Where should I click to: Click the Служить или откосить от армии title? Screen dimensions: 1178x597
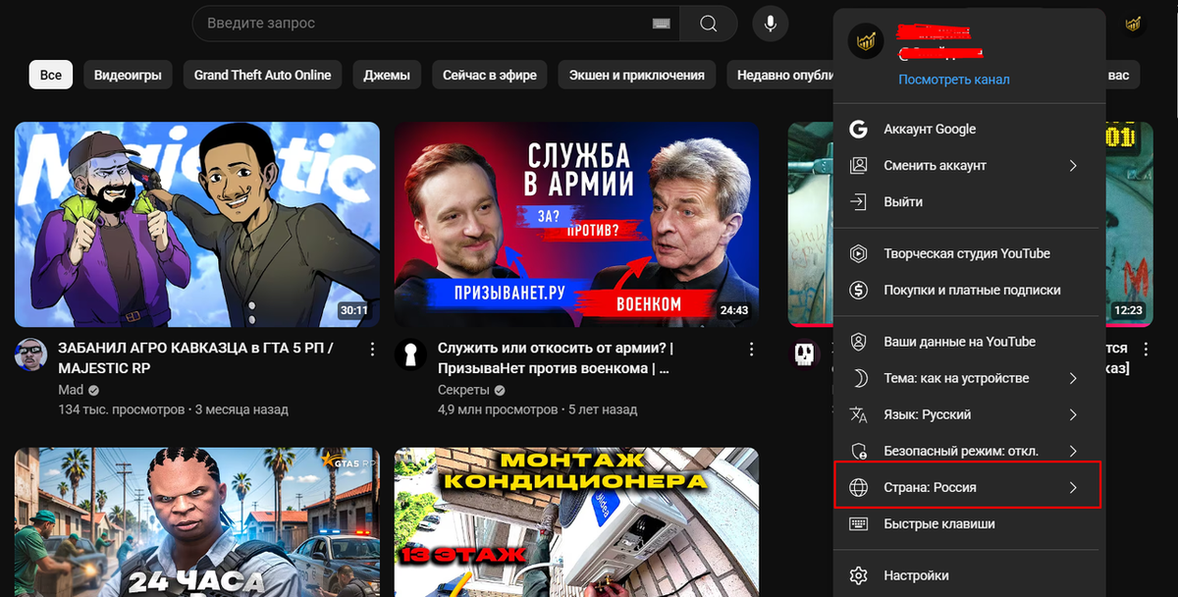[556, 357]
